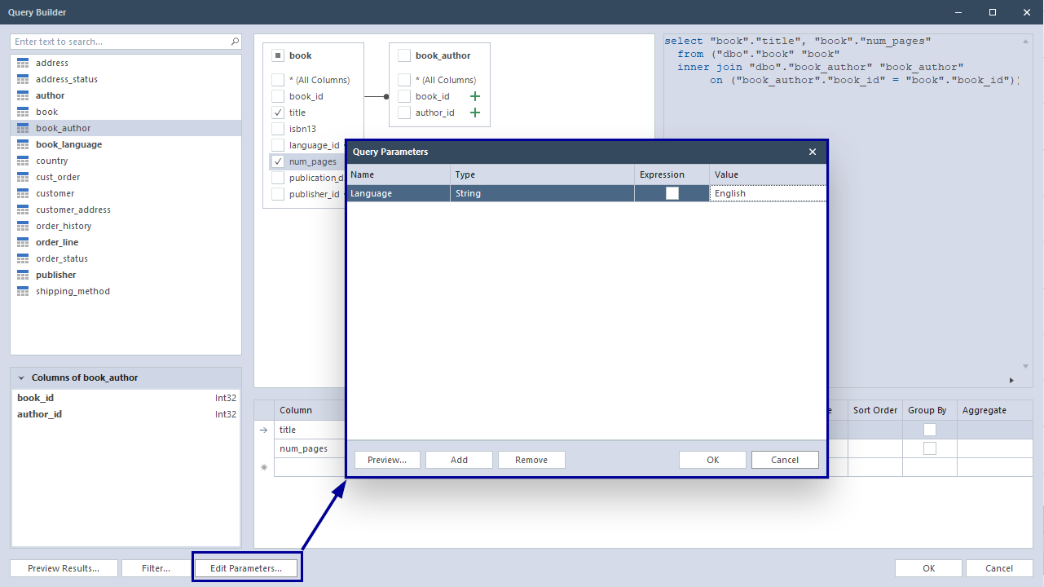Click the new row asterisk in grid

coord(263,468)
